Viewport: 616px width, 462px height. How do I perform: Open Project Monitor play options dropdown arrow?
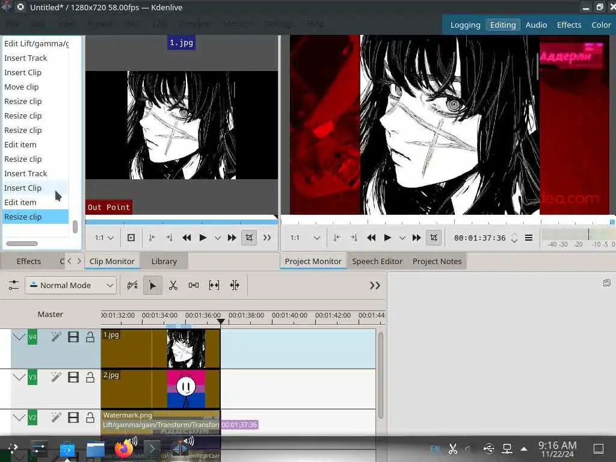pyautogui.click(x=402, y=238)
